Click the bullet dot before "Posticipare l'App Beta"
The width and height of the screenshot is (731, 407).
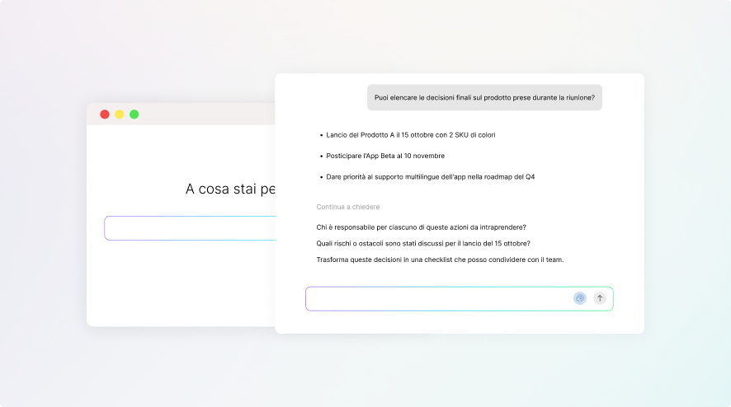tap(320, 156)
